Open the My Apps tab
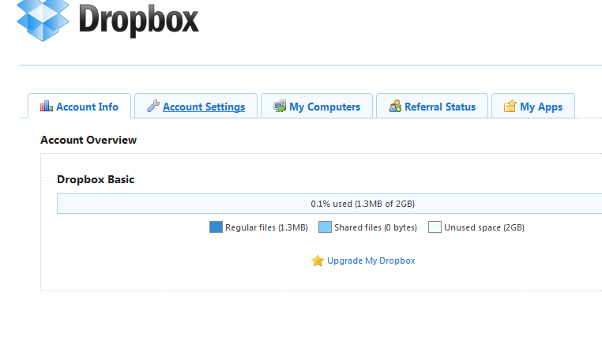 (x=533, y=107)
